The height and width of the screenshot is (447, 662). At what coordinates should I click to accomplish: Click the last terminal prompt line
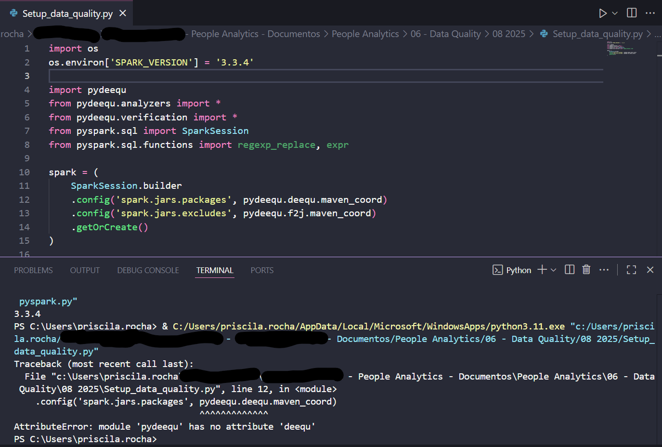[85, 439]
